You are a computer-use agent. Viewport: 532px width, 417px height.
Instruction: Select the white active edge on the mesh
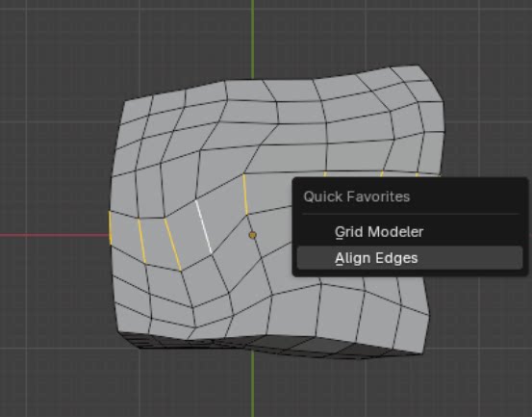pyautogui.click(x=204, y=227)
